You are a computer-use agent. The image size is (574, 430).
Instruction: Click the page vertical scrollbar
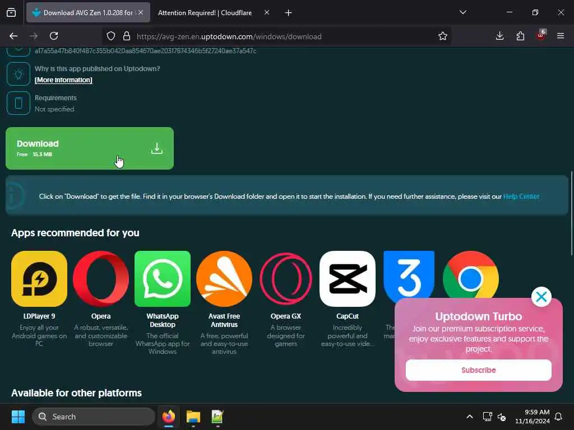point(571,213)
